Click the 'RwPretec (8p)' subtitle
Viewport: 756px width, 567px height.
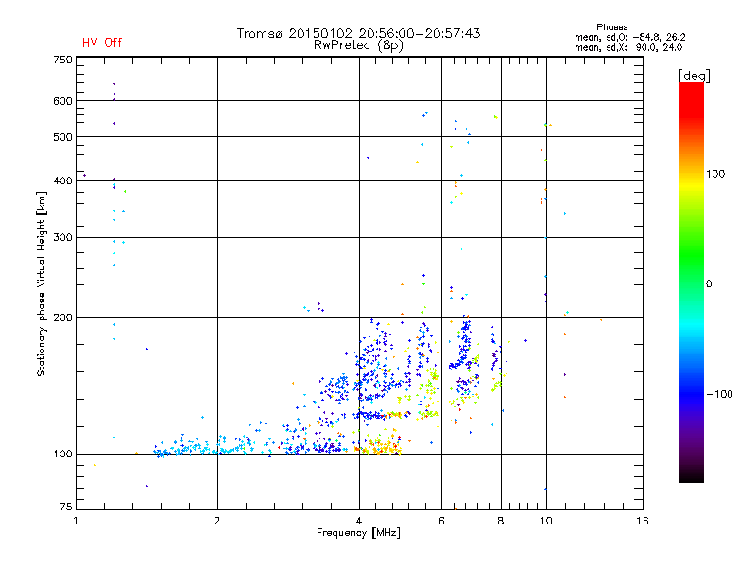[x=358, y=45]
